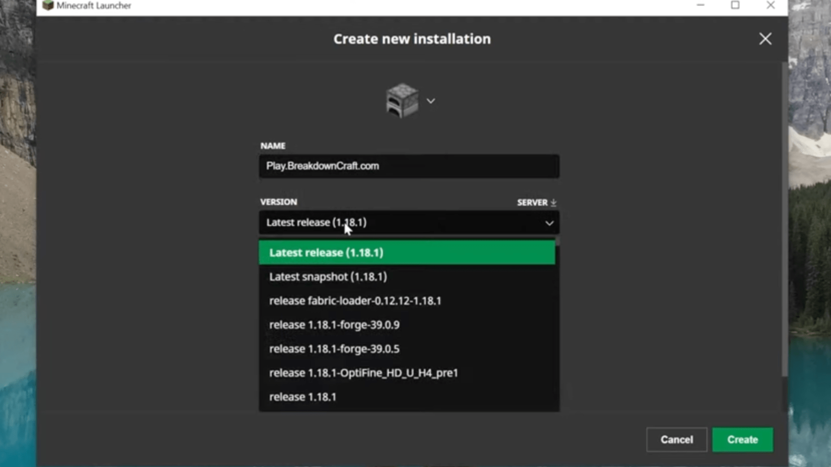Choose Latest snapshot (1.18.1) option
831x467 pixels.
coord(407,277)
